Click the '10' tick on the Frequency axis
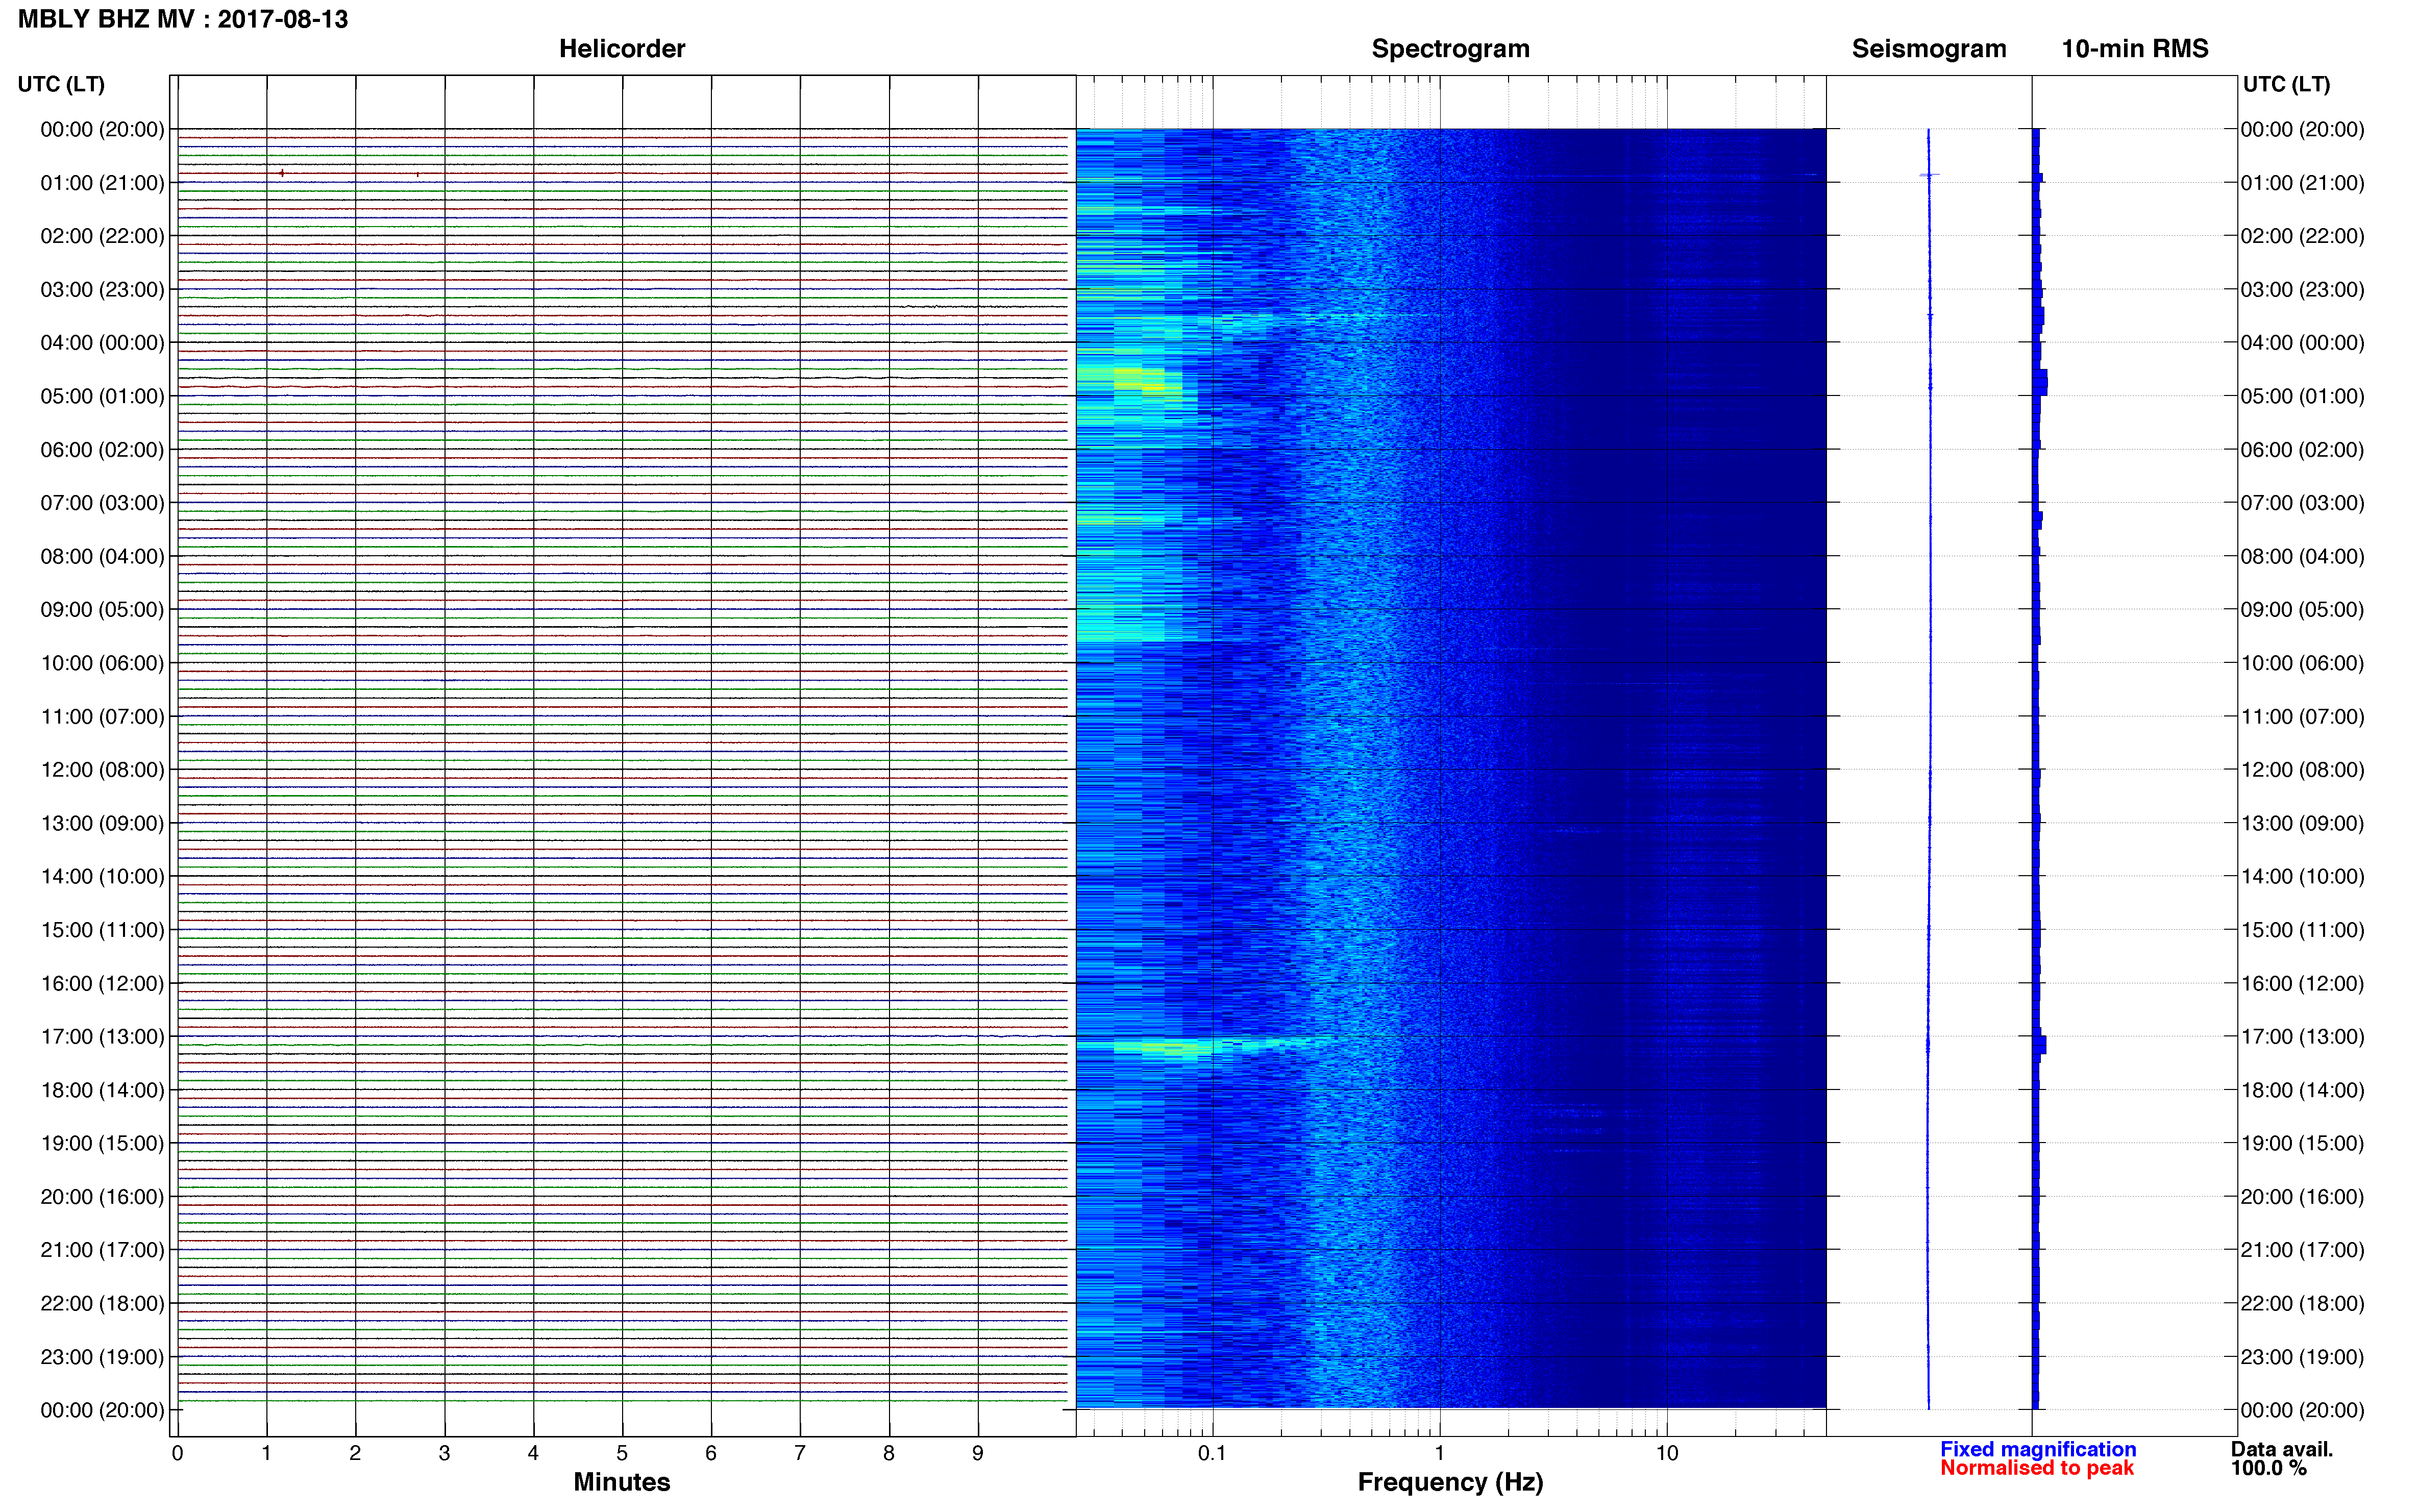2419x1512 pixels. [1666, 1454]
